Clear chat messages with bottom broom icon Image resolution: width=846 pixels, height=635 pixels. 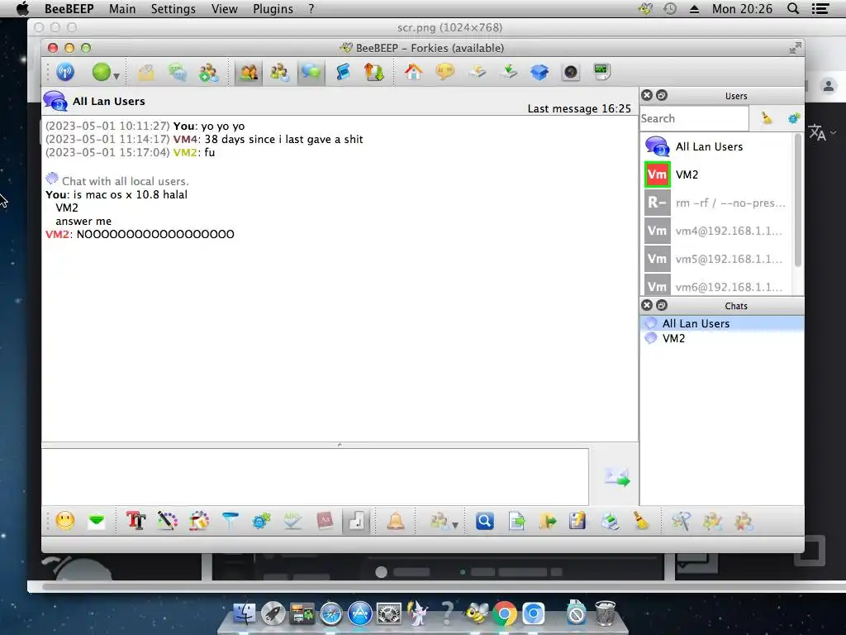pyautogui.click(x=641, y=521)
